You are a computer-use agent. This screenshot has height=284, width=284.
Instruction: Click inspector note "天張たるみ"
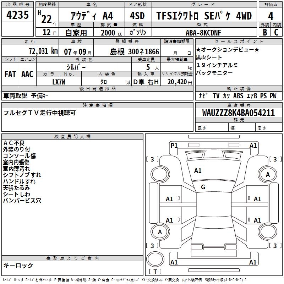[16, 188]
